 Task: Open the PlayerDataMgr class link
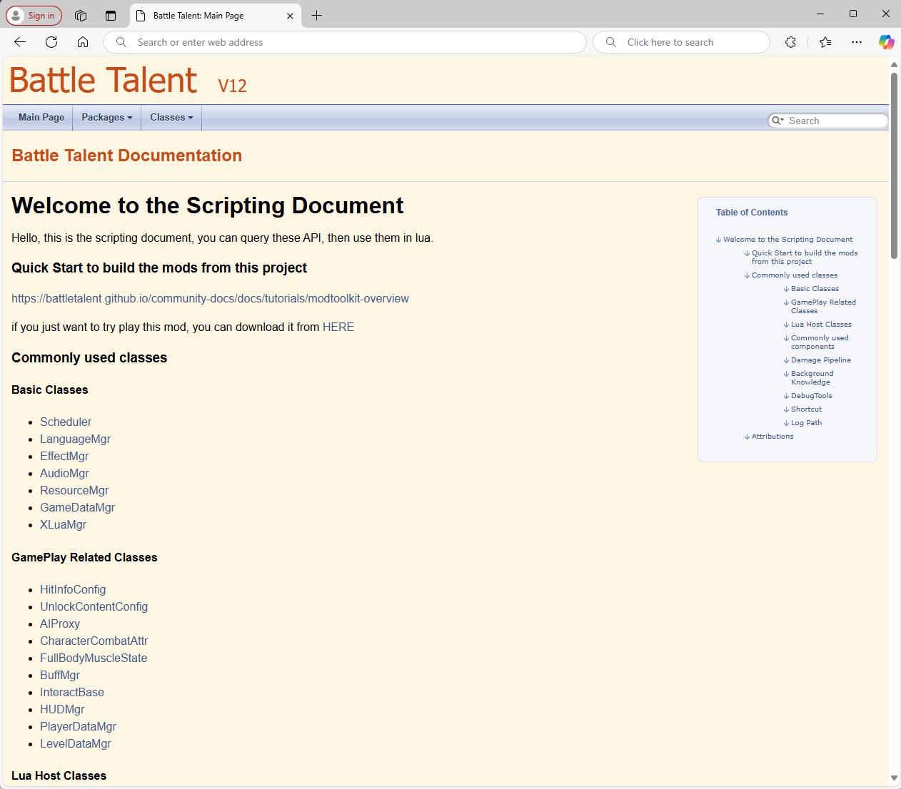pyautogui.click(x=78, y=726)
